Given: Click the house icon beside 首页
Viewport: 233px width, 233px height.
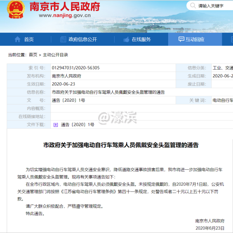Looking at the screenshot, I should point(17,39).
